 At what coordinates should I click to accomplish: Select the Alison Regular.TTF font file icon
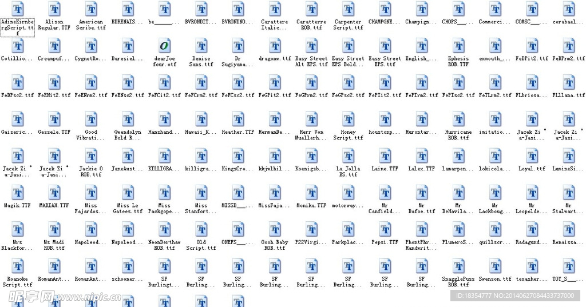(x=54, y=9)
